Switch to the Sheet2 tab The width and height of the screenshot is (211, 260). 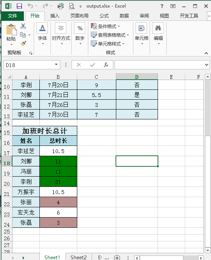pyautogui.click(x=78, y=257)
